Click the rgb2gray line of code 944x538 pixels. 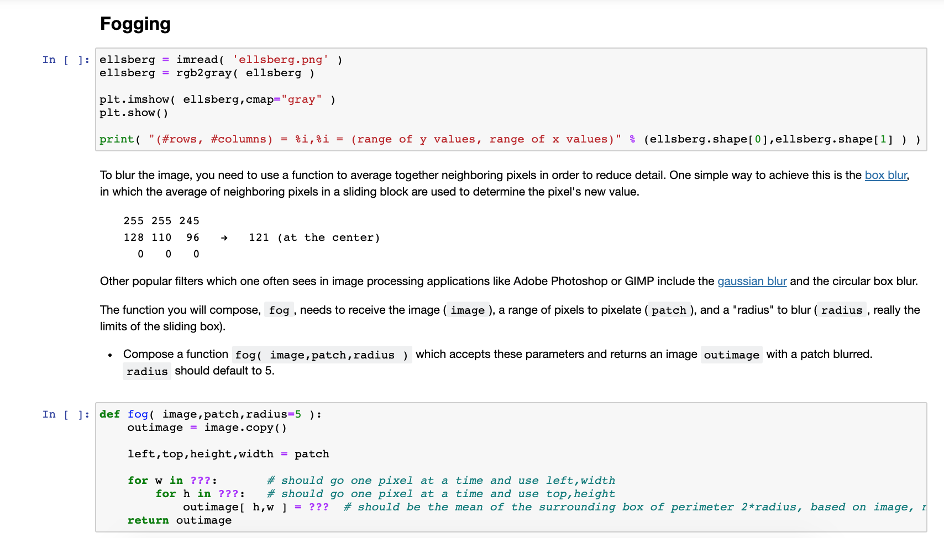(207, 72)
